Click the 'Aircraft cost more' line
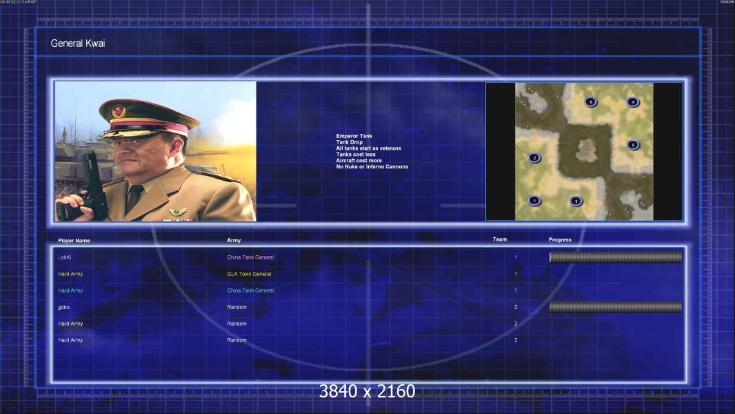This screenshot has height=414, width=735. (x=359, y=160)
